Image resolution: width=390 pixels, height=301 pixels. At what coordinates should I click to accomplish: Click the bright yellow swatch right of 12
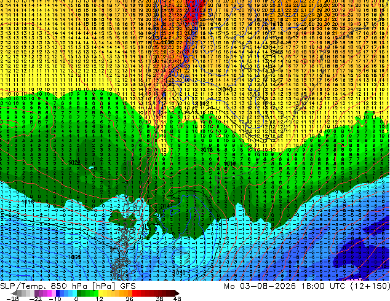coord(100,293)
